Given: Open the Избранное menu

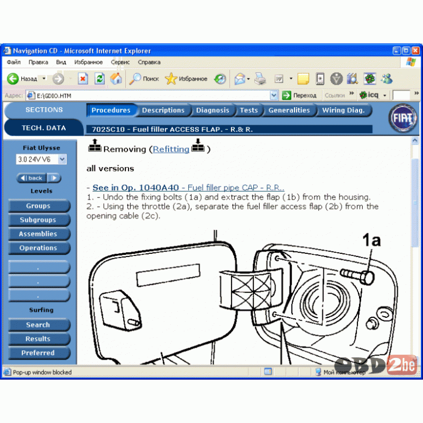Looking at the screenshot, I should tap(88, 62).
